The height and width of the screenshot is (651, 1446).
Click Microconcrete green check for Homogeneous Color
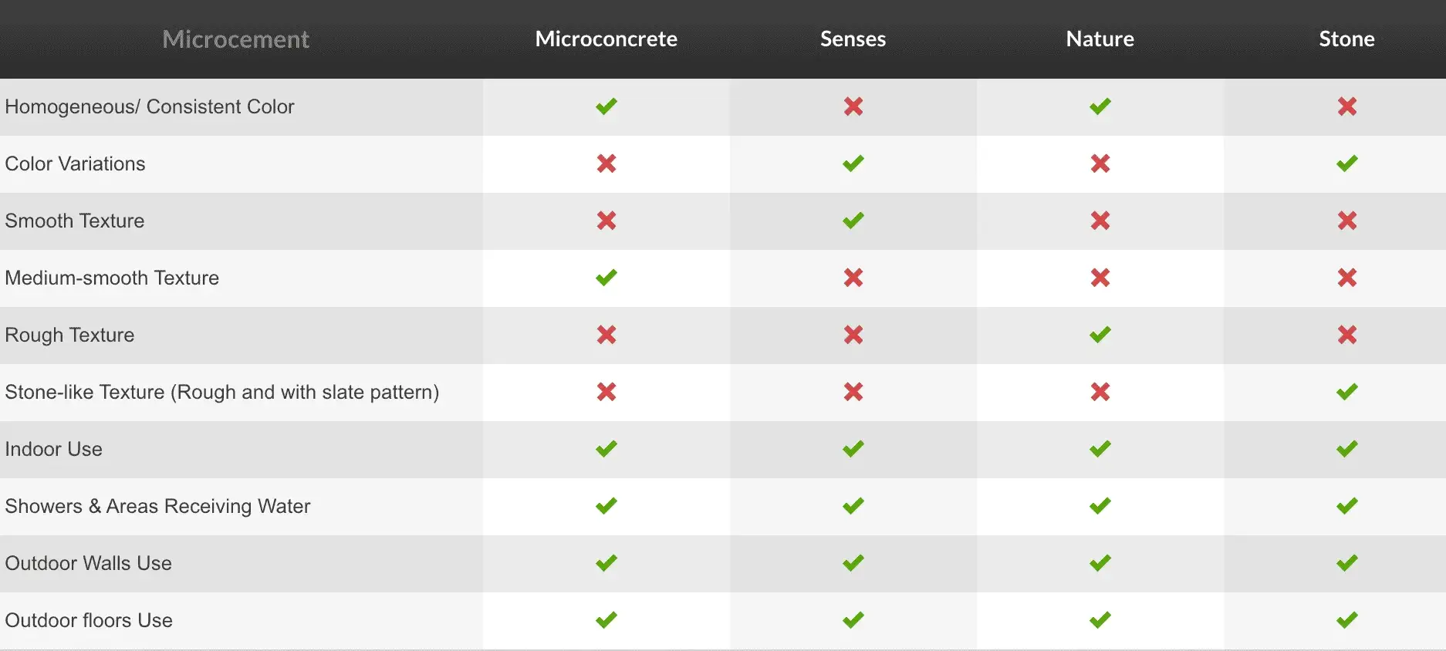tap(606, 106)
